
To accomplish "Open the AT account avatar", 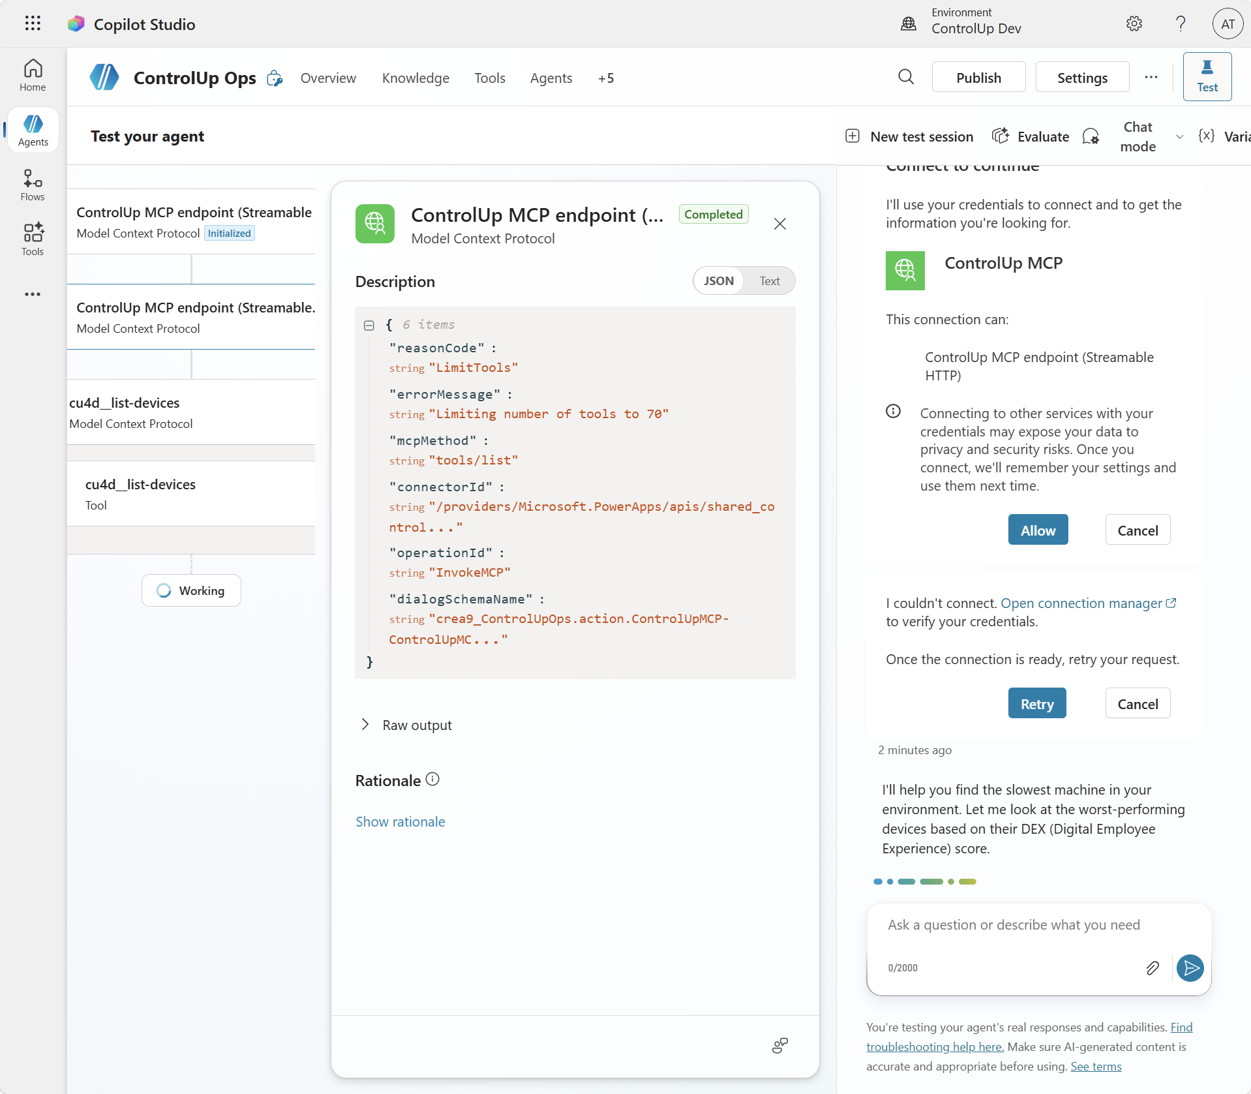I will 1228,24.
